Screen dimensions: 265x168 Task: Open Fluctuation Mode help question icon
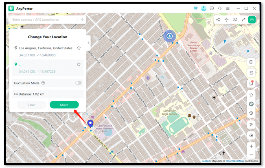(43, 83)
